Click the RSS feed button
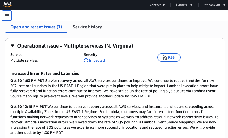Viewport: 228px width, 138px height. pyautogui.click(x=169, y=57)
